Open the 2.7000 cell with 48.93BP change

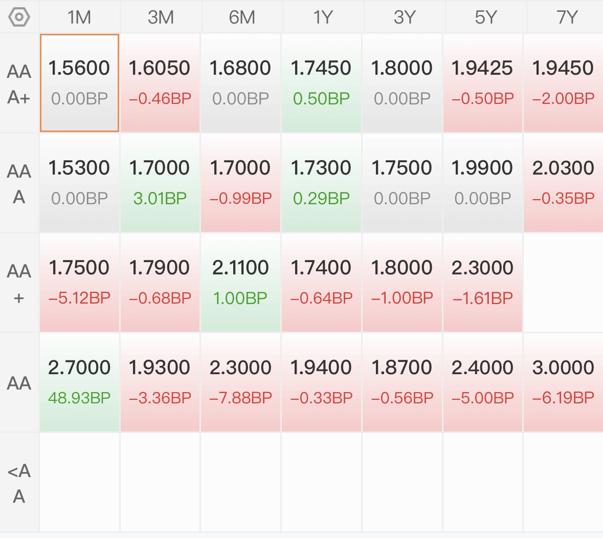click(80, 382)
